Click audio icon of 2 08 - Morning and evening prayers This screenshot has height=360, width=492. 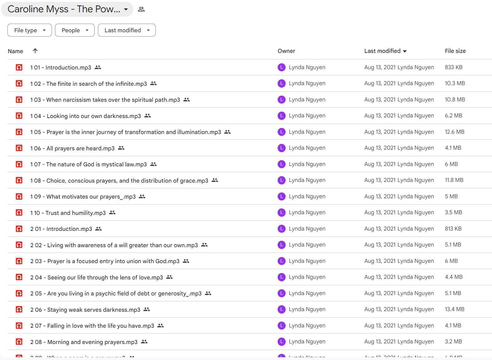coord(19,342)
